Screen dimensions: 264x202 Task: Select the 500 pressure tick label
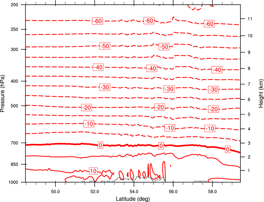tap(14, 106)
